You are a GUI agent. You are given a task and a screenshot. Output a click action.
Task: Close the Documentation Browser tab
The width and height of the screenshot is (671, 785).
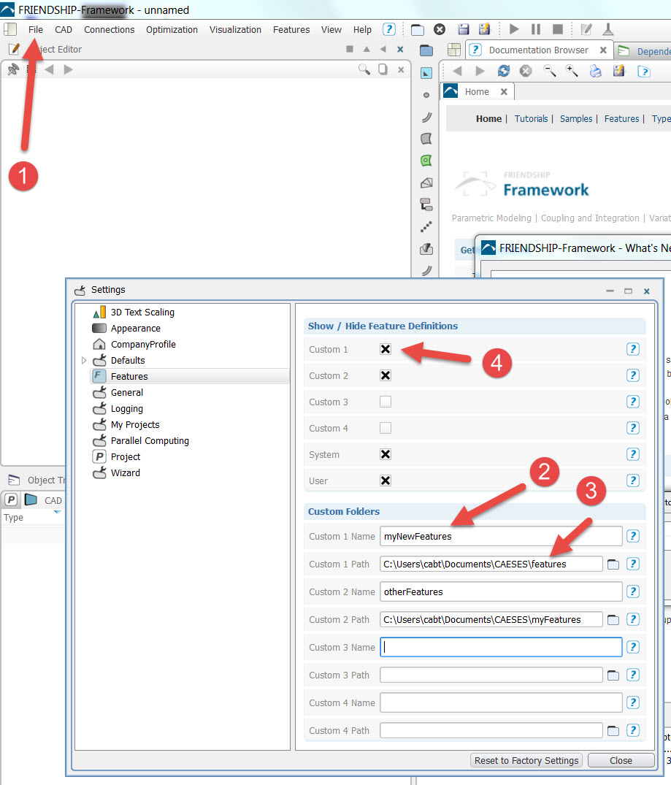tap(603, 50)
